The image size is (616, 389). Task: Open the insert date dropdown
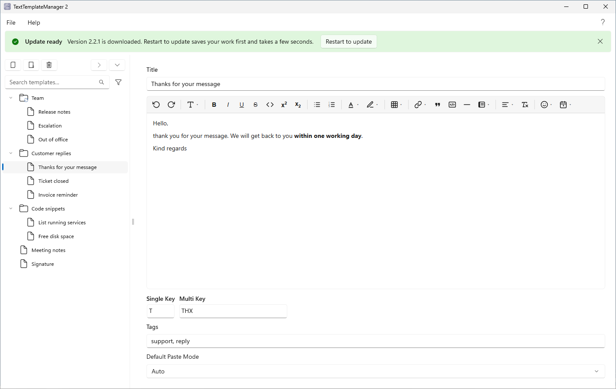pos(565,105)
